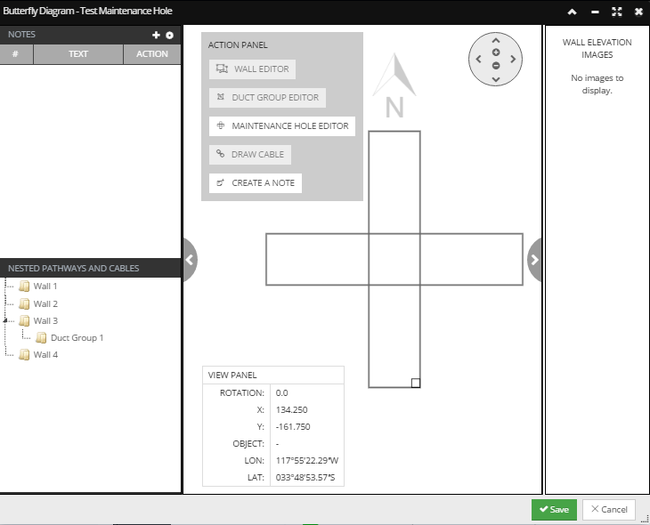Zoom in on the diagram
Screen dimensions: 650x525
click(496, 52)
